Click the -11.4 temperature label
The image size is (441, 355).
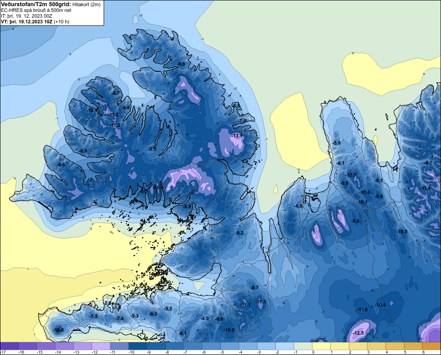click(425, 188)
